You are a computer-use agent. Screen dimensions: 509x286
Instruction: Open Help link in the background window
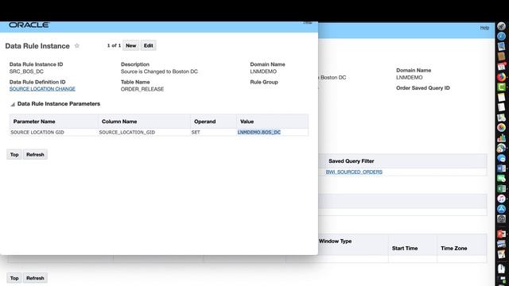(x=484, y=28)
